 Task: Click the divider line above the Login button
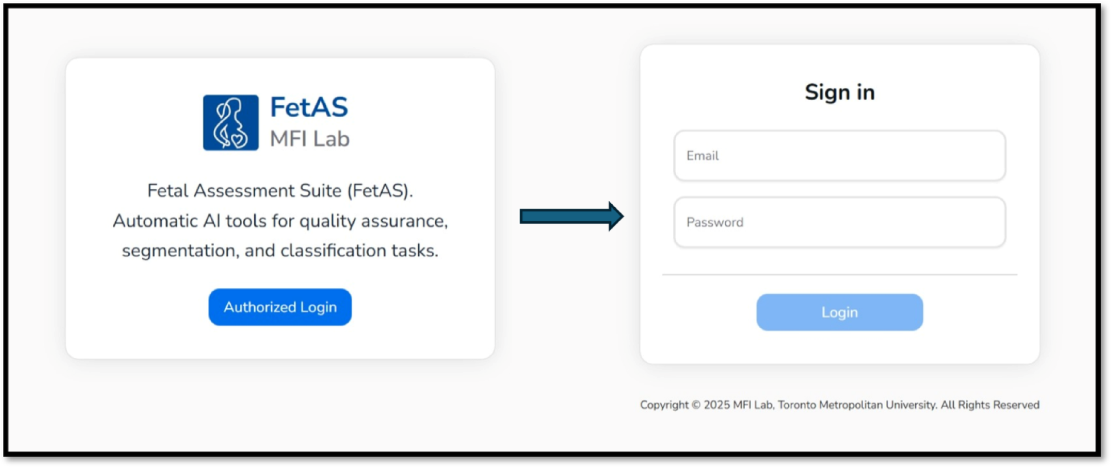point(839,275)
